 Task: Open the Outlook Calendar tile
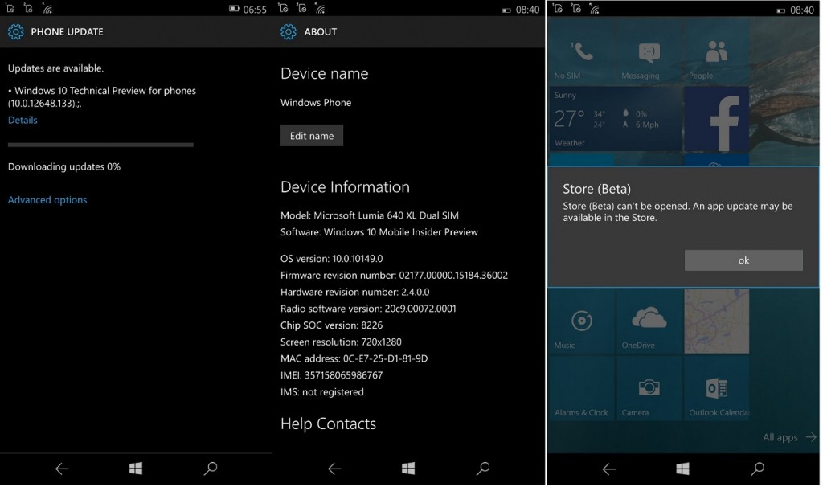[716, 388]
